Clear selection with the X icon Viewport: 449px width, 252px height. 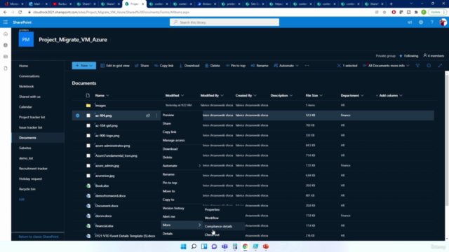point(339,66)
